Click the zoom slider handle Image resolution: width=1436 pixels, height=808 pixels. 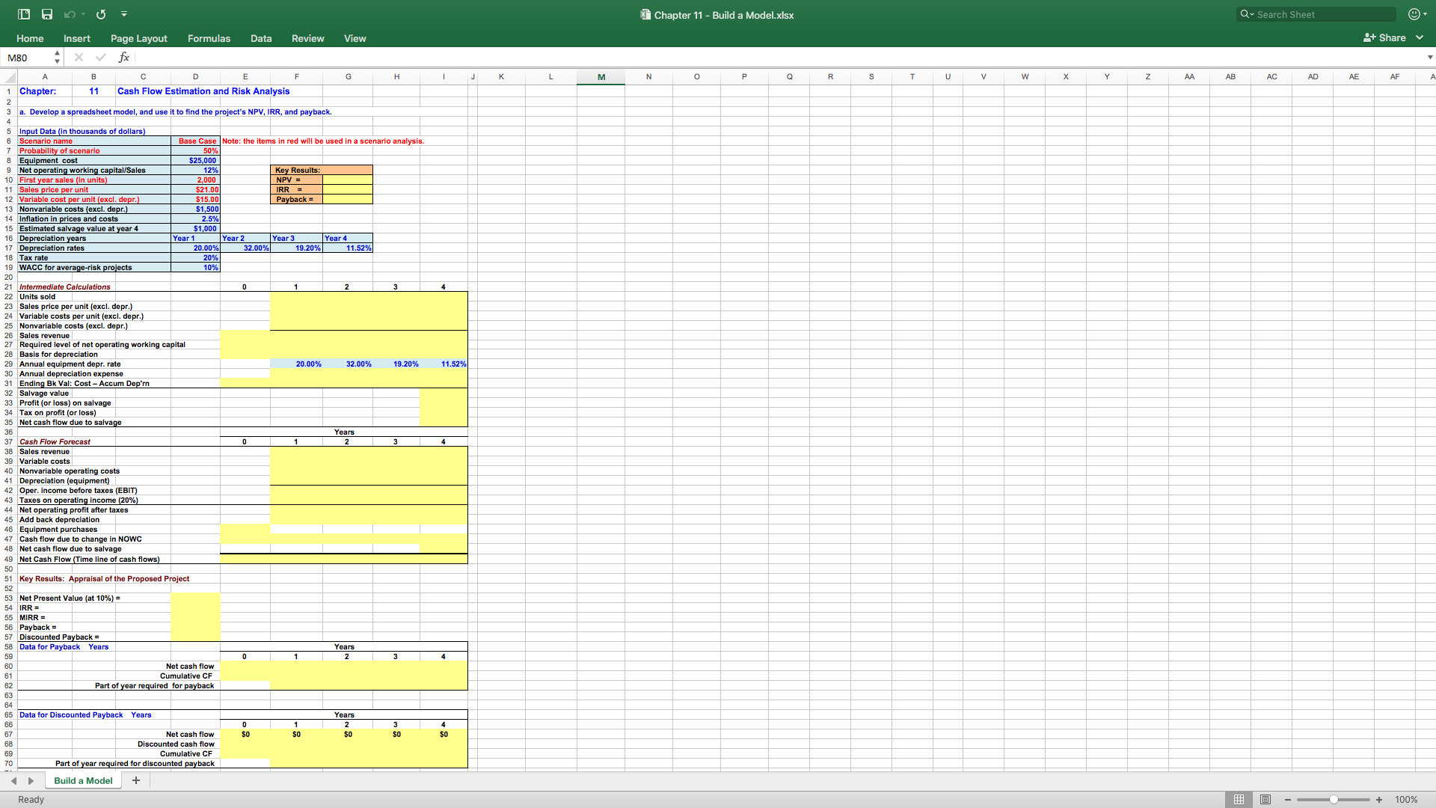click(x=1334, y=800)
